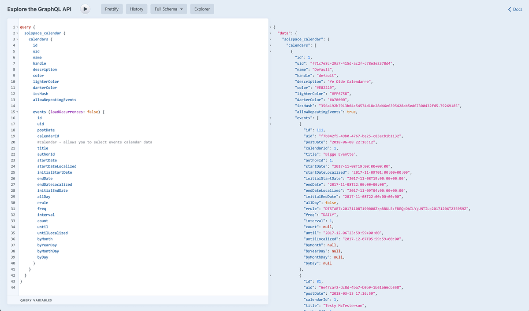This screenshot has width=529, height=311.
Task: Click the event id value 81
Action: (x=318, y=282)
